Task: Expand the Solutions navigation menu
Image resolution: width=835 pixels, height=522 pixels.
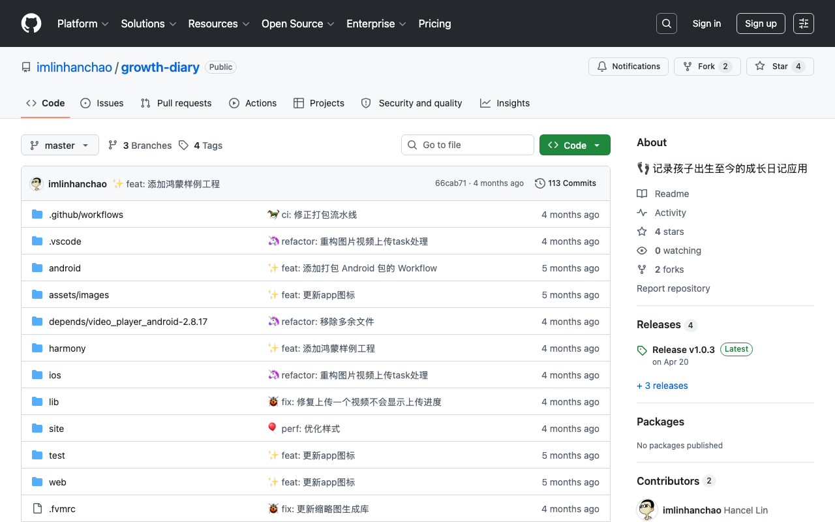Action: tap(149, 23)
